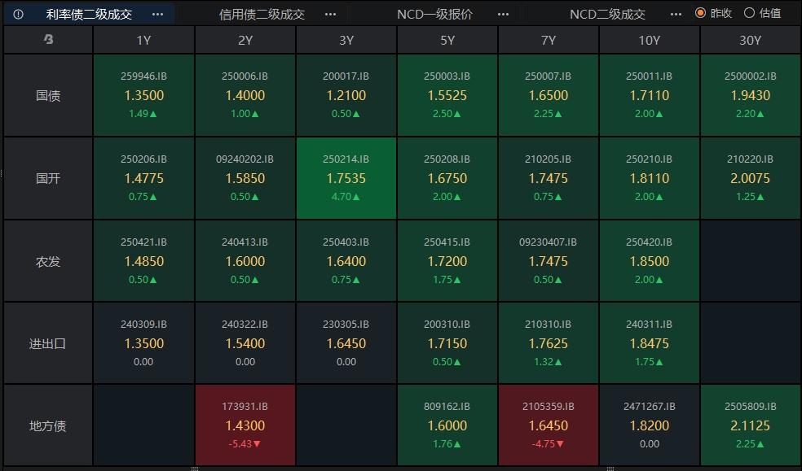
Task: Switch to the NCD二级成交 tab
Action: [608, 15]
